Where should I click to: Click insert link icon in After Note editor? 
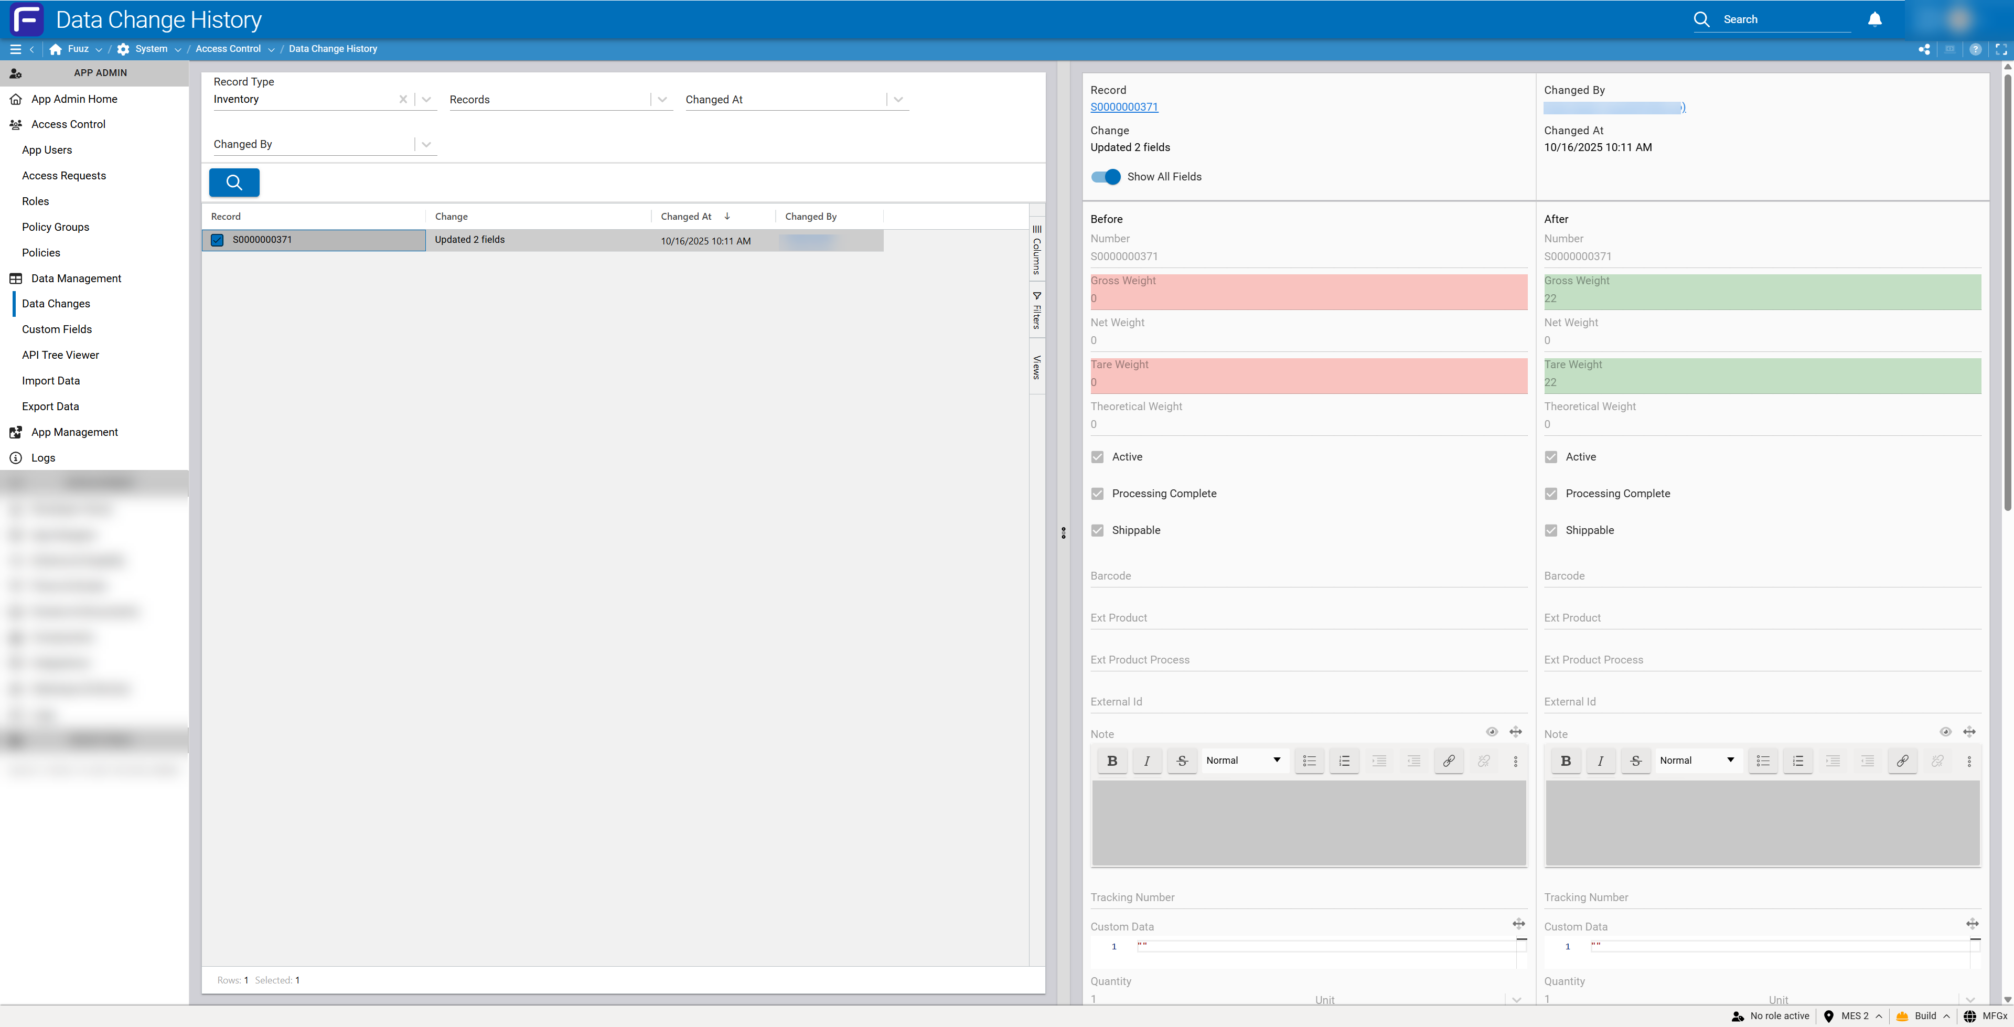[1902, 760]
